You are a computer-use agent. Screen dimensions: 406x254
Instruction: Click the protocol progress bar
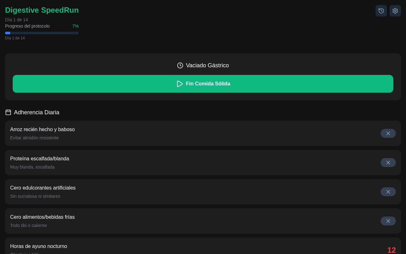click(x=42, y=33)
